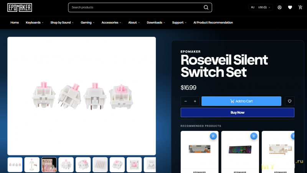Select the second thumbnail with switch stand
Image resolution: width=307 pixels, height=173 pixels.
(x=32, y=165)
